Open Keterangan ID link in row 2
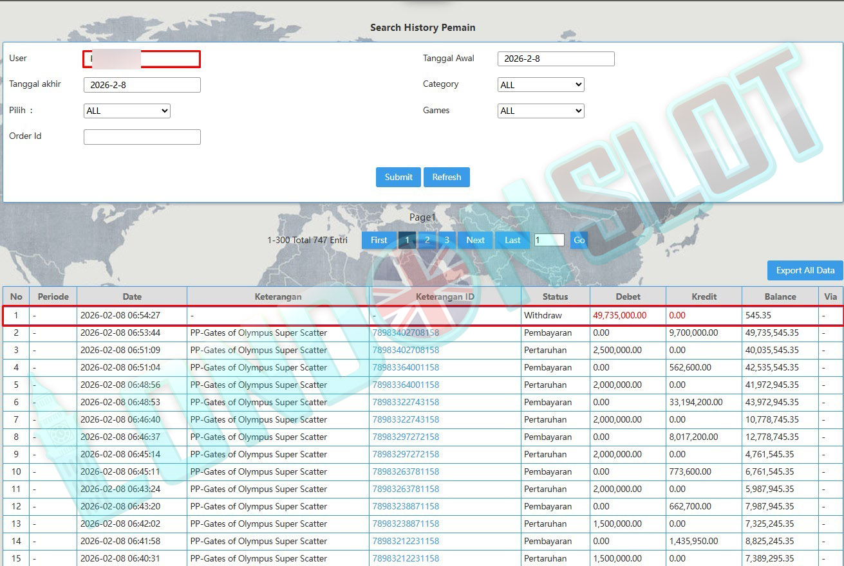844x566 pixels. point(406,333)
